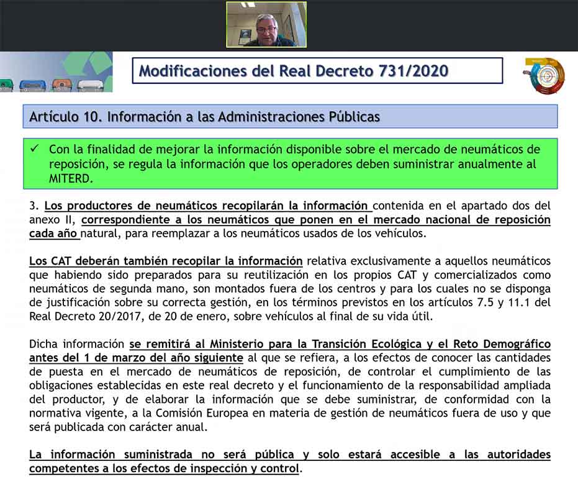Click the word 'MITERD.' in the green box

click(71, 178)
